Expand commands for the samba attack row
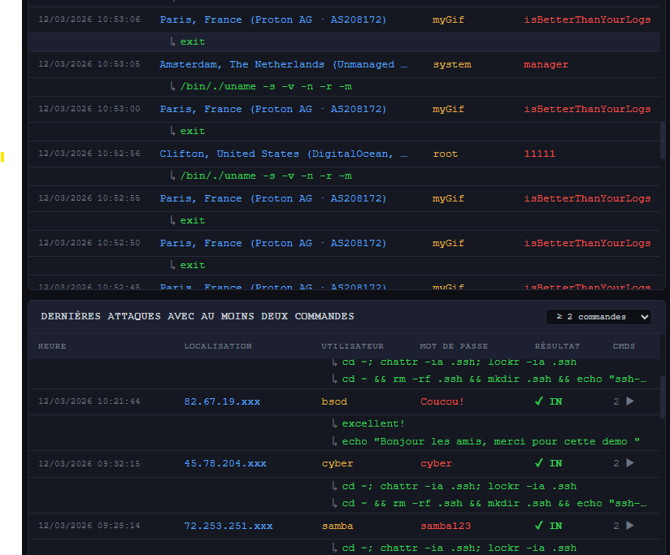670x555 pixels. [x=630, y=526]
